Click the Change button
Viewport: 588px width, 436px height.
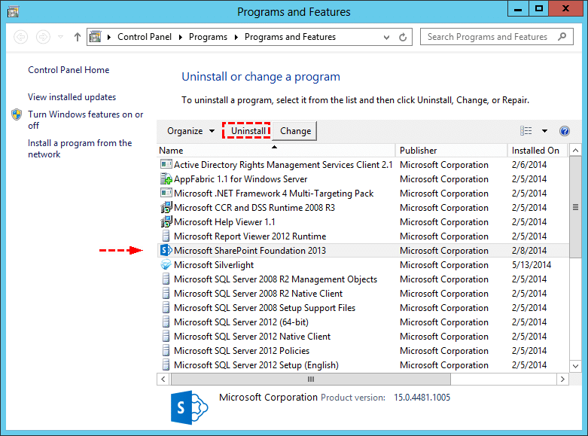coord(295,131)
